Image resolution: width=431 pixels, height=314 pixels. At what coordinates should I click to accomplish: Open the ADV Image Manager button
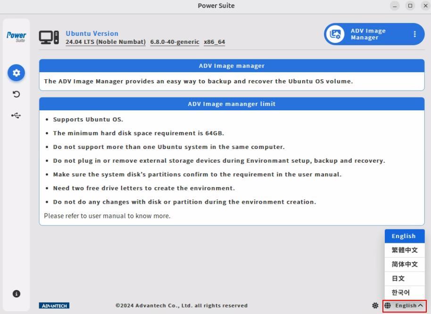click(x=374, y=34)
